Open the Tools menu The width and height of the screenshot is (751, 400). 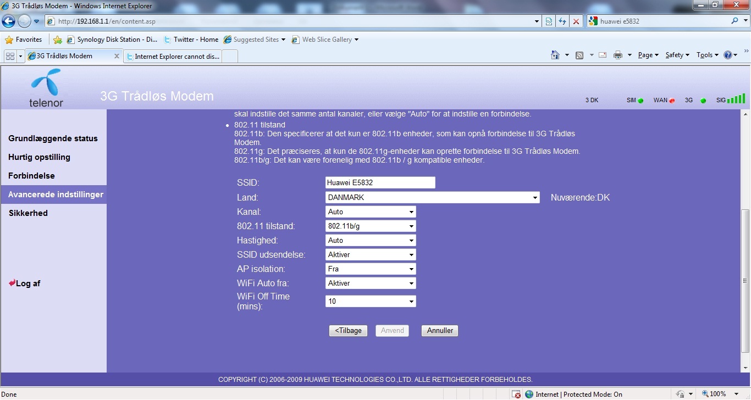point(708,55)
